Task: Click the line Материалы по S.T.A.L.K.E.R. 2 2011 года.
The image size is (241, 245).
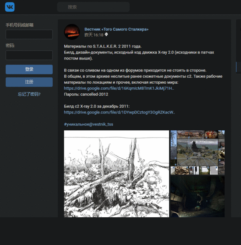Action: [103, 46]
